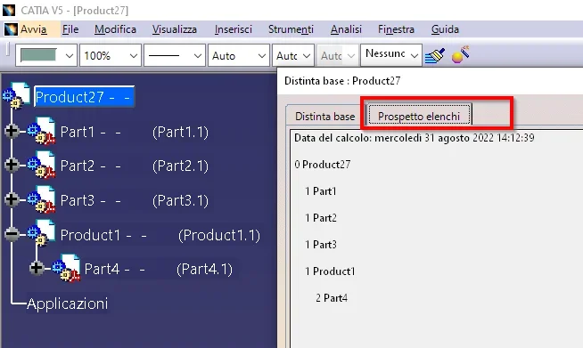Image resolution: width=583 pixels, height=348 pixels.
Task: Open the Strumenti menu
Action: tap(291, 29)
